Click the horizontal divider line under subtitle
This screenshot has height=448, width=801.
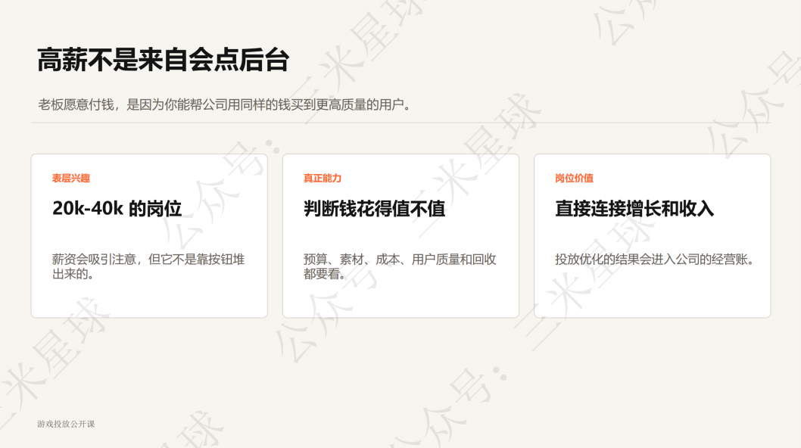coord(400,123)
